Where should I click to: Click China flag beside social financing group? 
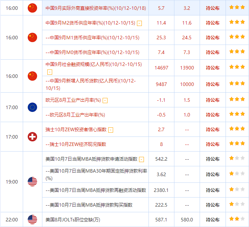32,76
